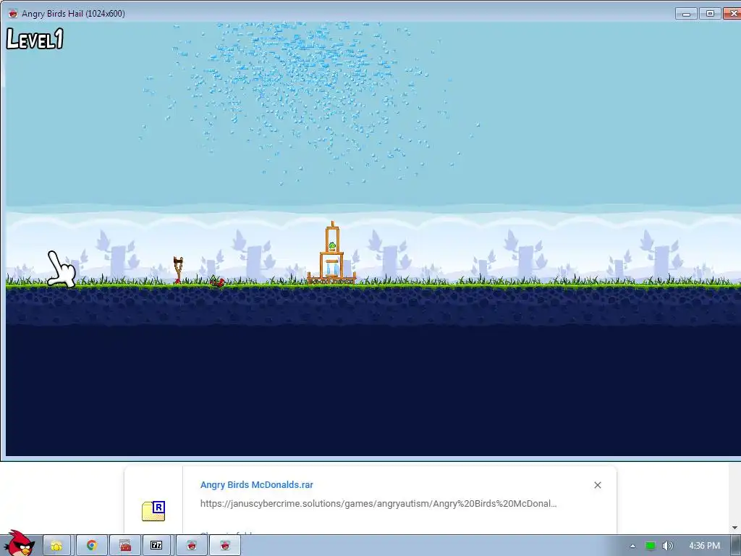Click the green pig in the tower
The height and width of the screenshot is (556, 741).
(332, 246)
